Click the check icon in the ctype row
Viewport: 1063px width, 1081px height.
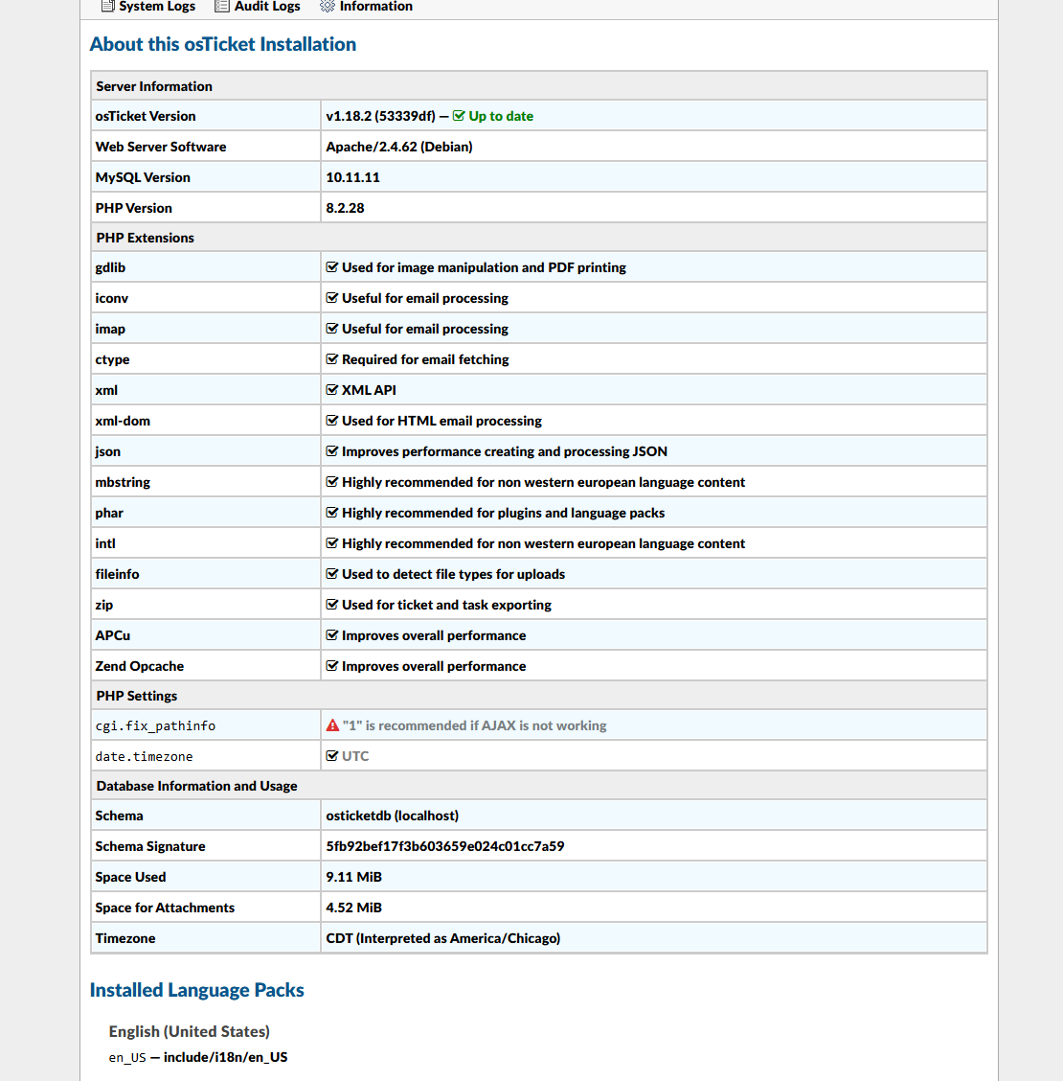pyautogui.click(x=332, y=359)
